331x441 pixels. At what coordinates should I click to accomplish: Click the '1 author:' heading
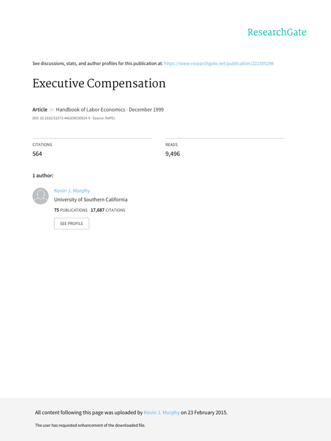pos(43,175)
